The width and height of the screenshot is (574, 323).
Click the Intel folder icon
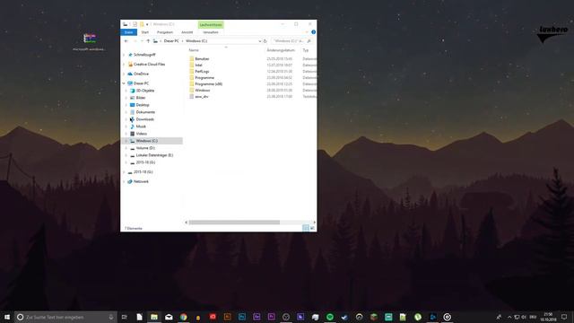pos(192,65)
